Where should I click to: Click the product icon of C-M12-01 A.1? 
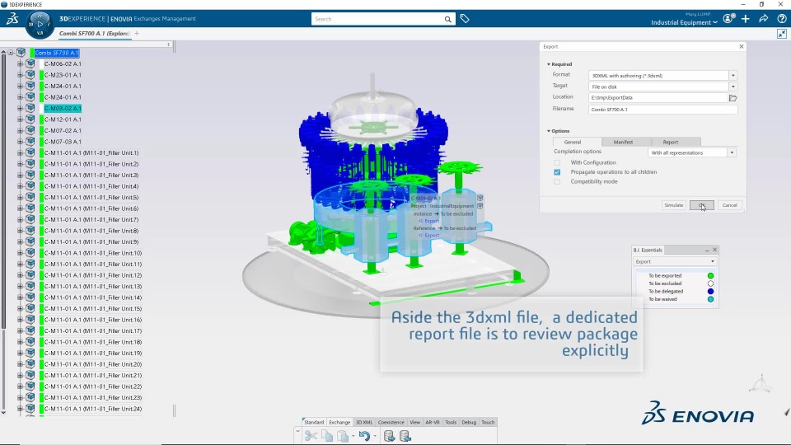pyautogui.click(x=30, y=119)
